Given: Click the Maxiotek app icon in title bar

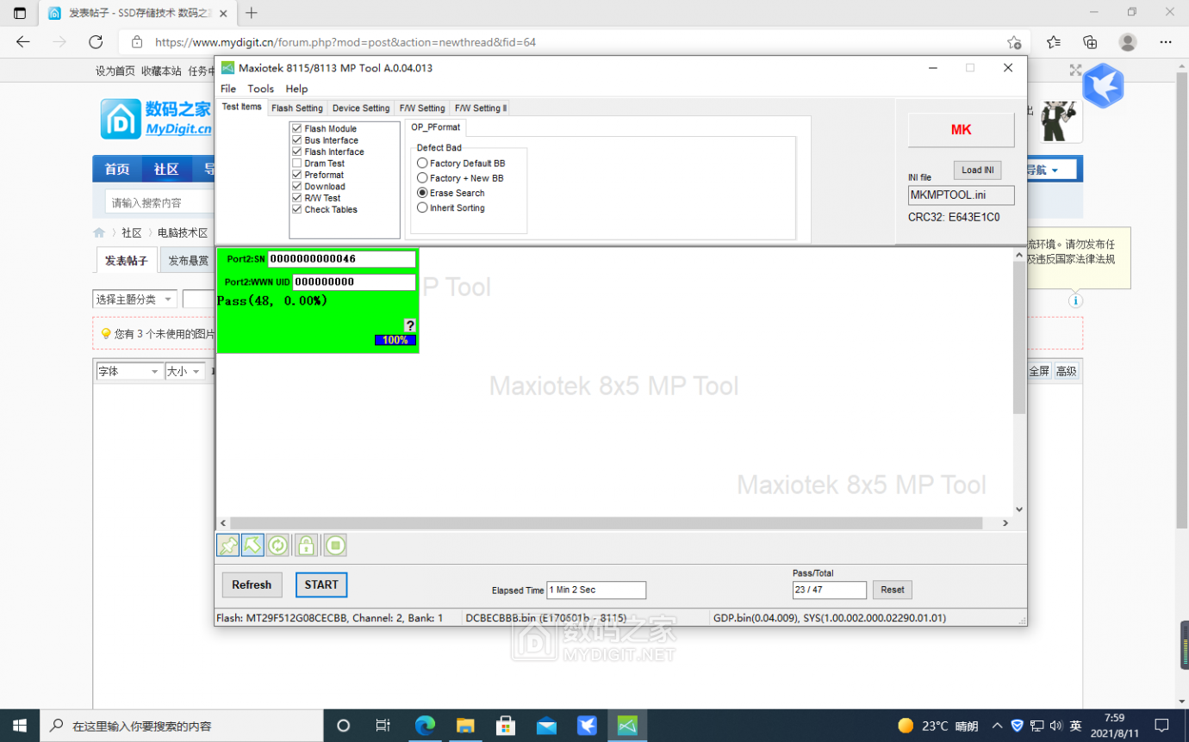Looking at the screenshot, I should 227,68.
